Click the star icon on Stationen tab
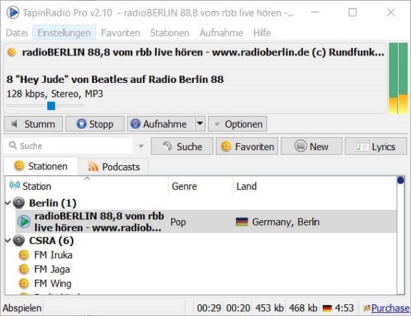Image resolution: width=411 pixels, height=316 pixels. [x=19, y=166]
